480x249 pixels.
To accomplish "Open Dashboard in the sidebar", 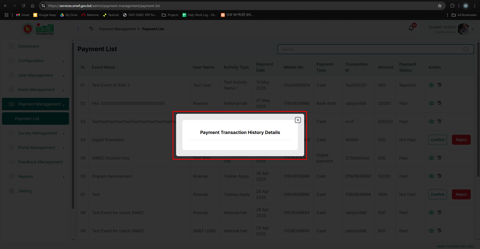I will click(x=36, y=46).
